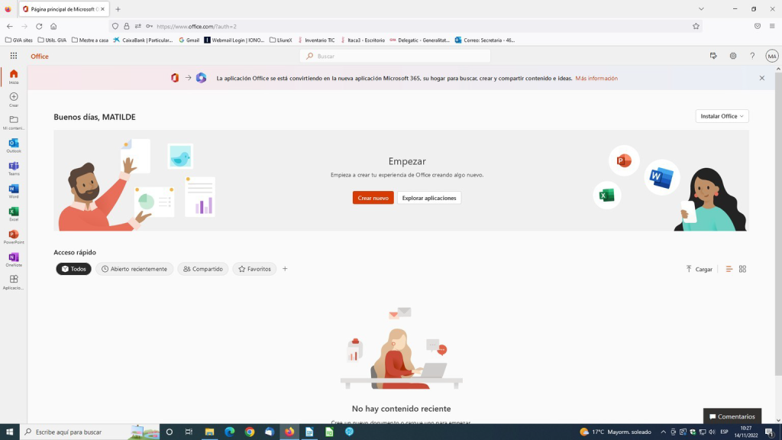This screenshot has width=782, height=440.
Task: Click the Buscar search field
Action: [397, 56]
